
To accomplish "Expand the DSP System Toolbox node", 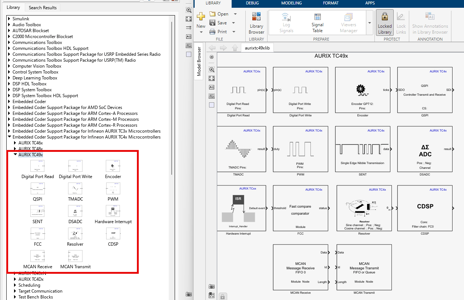I will pos(9,90).
